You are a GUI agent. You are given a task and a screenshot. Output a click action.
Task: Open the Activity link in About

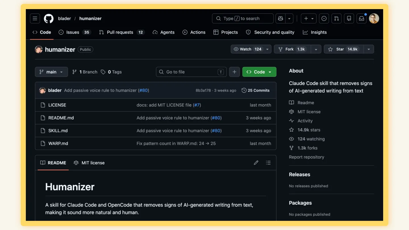tap(301, 121)
